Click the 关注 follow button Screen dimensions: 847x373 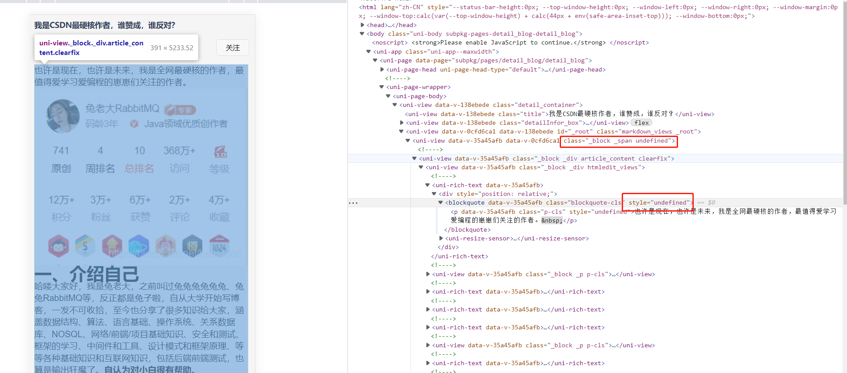[233, 48]
